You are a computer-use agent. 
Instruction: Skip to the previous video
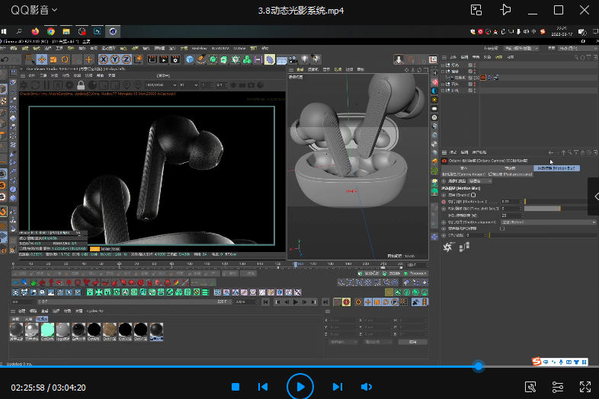coord(263,387)
